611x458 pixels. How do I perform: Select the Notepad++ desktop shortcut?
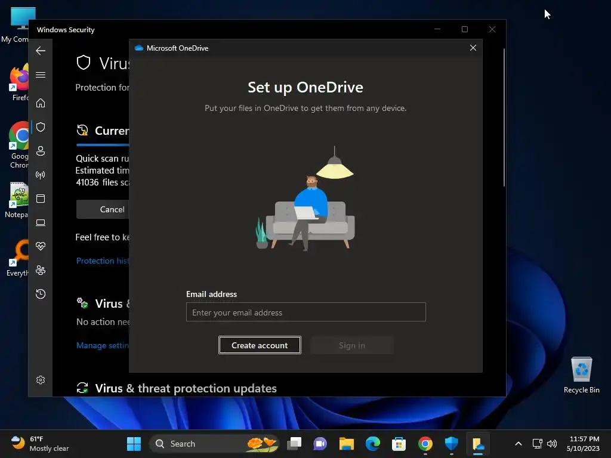coord(16,200)
